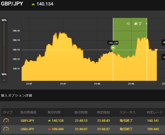Click the current rate 140.134
The height and width of the screenshot is (135, 165).
(45, 4)
